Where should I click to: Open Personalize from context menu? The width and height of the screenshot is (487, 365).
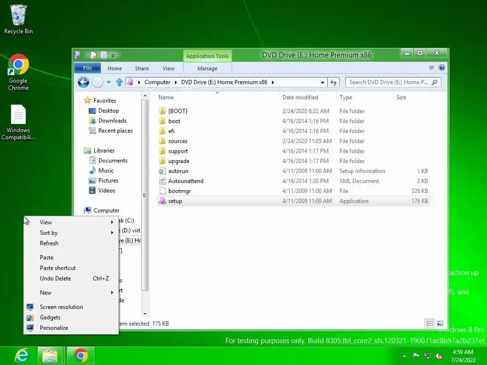tap(71, 328)
